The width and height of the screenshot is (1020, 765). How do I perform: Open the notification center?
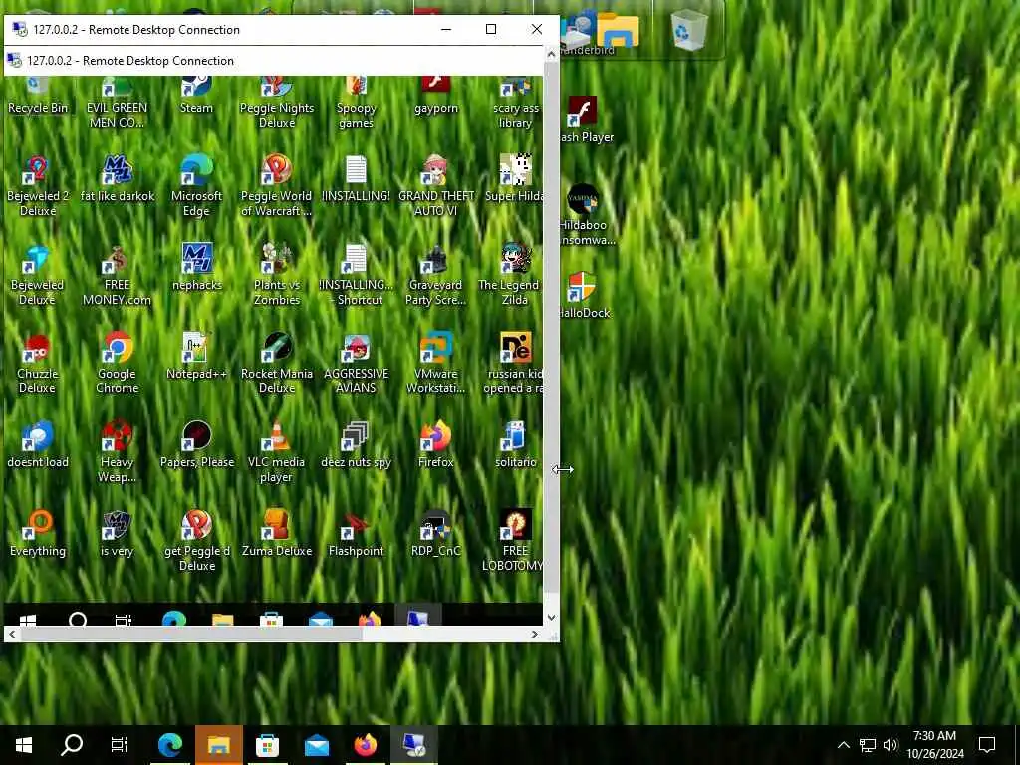987,745
